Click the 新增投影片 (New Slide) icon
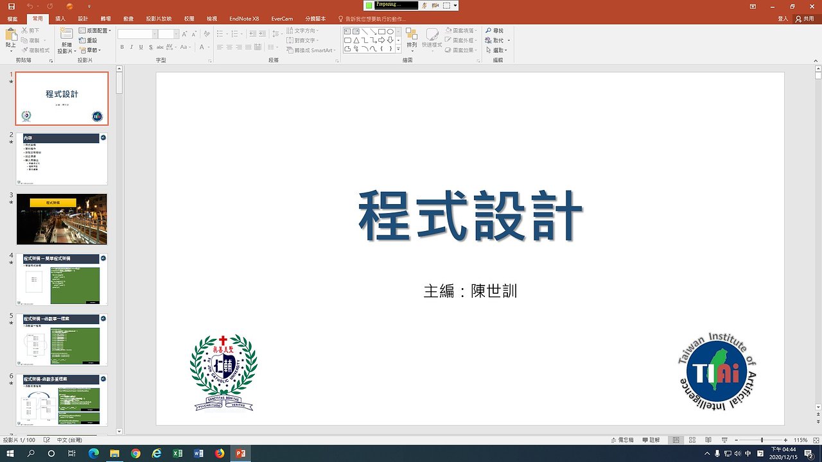822x462 pixels. coord(66,35)
